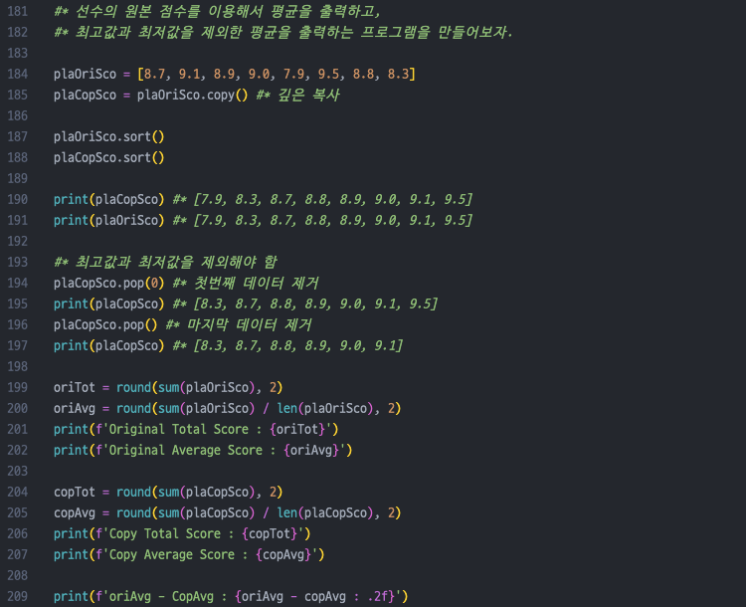Click the copTot variable on line 204

[x=75, y=492]
